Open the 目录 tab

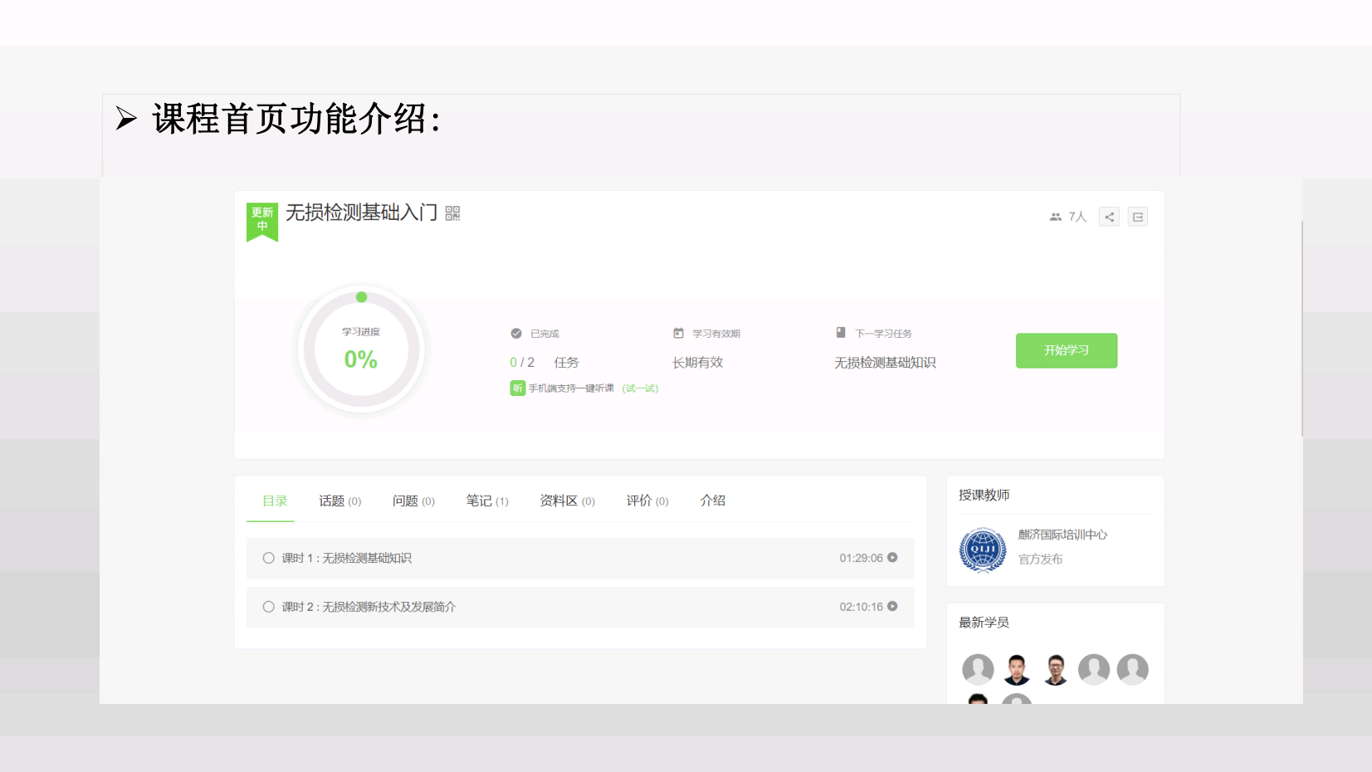[274, 501]
